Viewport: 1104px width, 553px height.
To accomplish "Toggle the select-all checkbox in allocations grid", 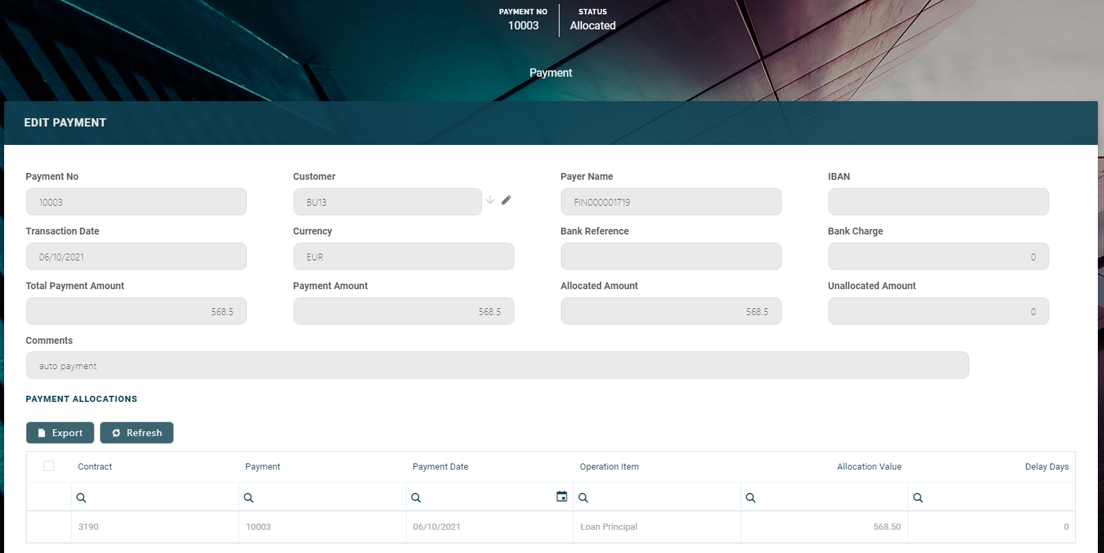I will click(49, 466).
